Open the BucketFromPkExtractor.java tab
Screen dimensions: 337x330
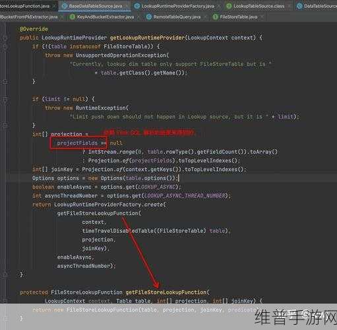(x=29, y=16)
